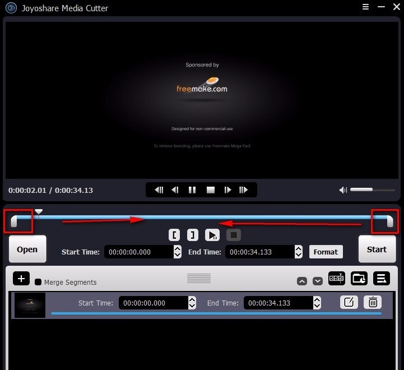This screenshot has height=370, width=404.
Task: Increase segment row Start Time value
Action: (192, 299)
